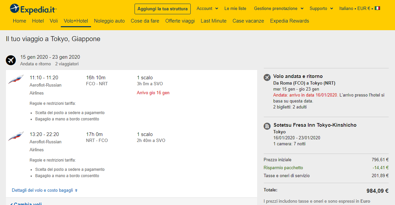This screenshot has width=395, height=205.
Task: Click Aeroflot logo on 11:10 outbound flight
Action: coord(16,79)
